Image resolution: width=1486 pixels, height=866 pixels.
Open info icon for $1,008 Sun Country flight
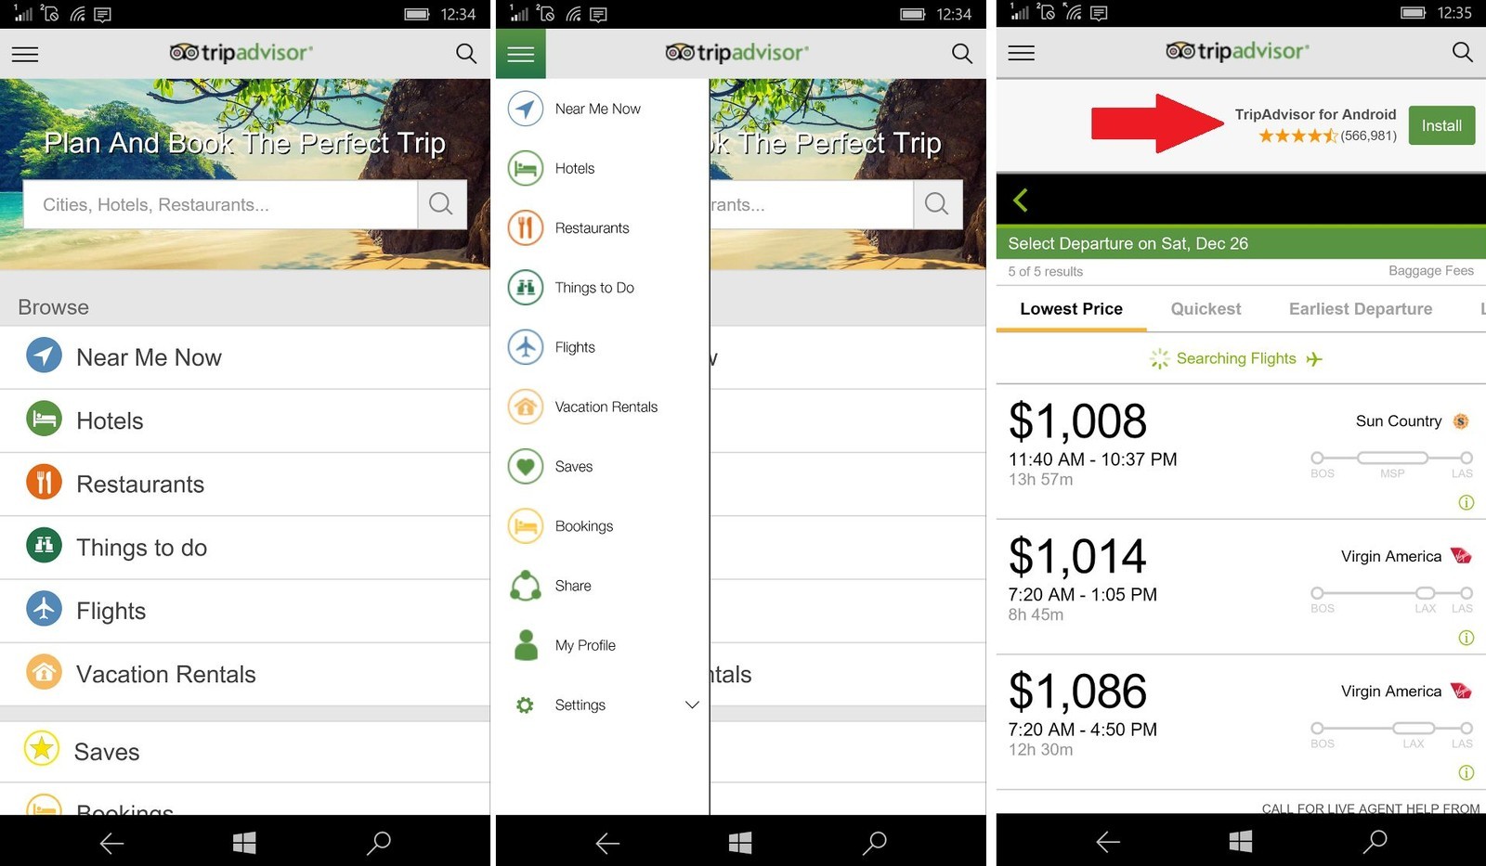click(1466, 502)
